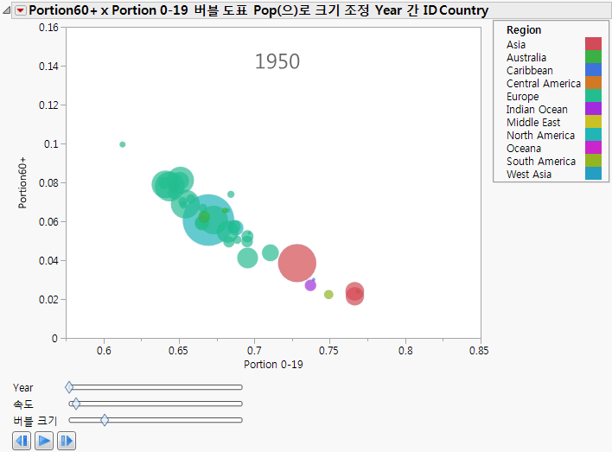The image size is (612, 452).
Task: Click the Central America orange swatch
Action: click(593, 83)
